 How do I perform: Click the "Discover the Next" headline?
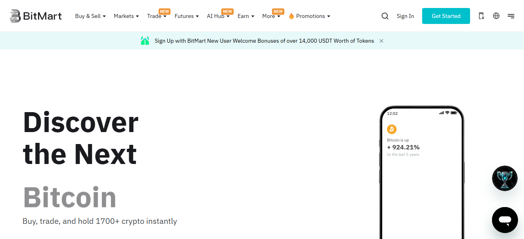(81, 138)
